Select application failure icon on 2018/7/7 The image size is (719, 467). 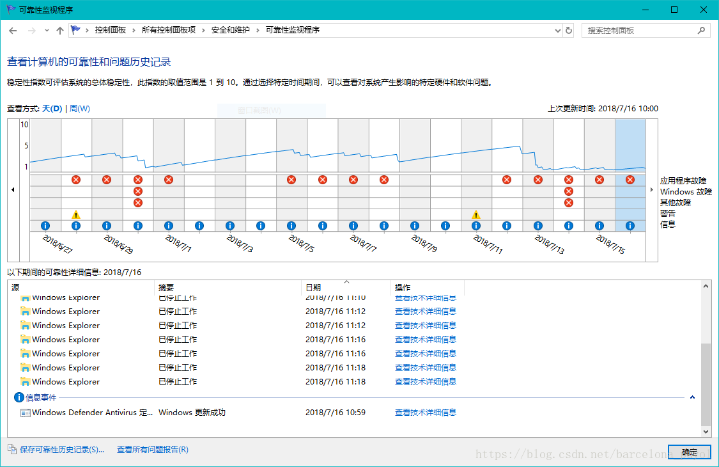coord(353,180)
